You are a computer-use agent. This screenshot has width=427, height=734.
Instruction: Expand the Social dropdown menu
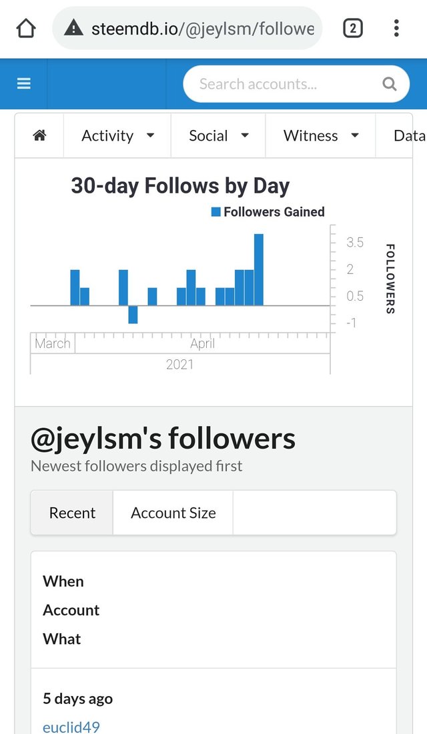[218, 135]
